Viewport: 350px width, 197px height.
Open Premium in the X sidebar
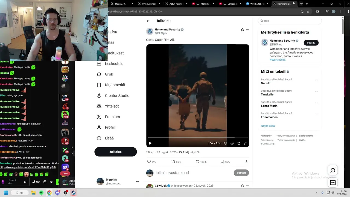[108, 117]
